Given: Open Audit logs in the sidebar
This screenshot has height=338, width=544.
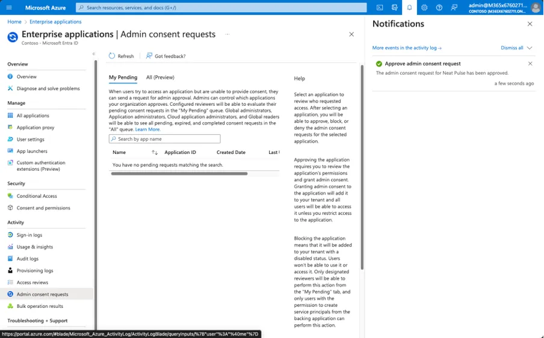Looking at the screenshot, I should pos(27,259).
